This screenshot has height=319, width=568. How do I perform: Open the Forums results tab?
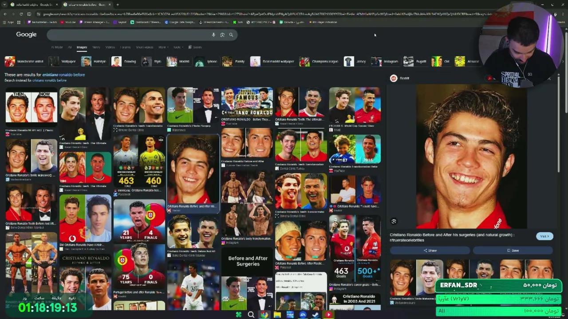point(125,47)
